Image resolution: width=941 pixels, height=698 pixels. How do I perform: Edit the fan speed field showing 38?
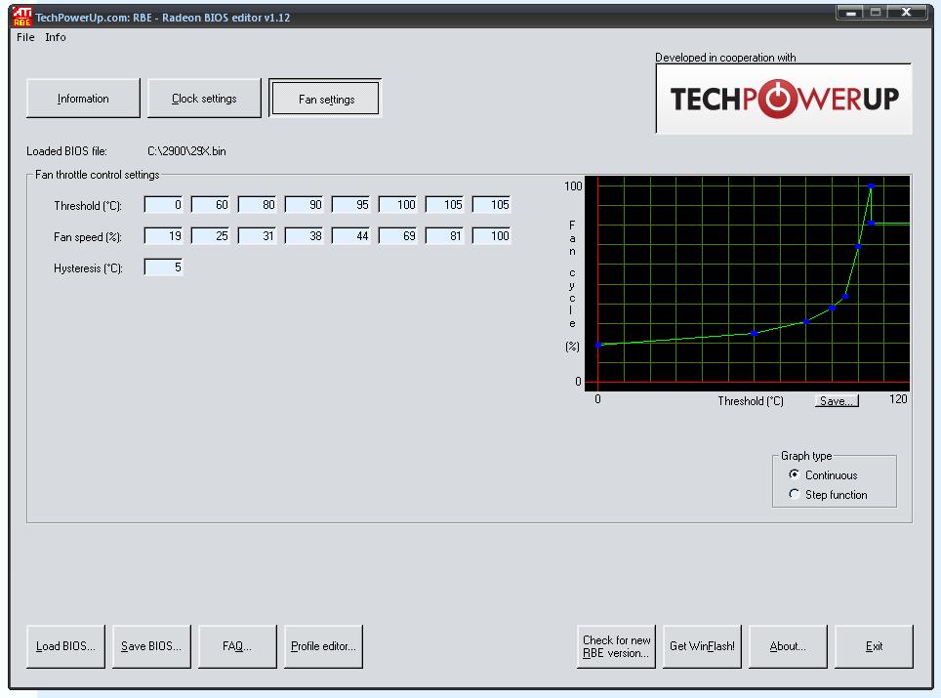click(304, 236)
